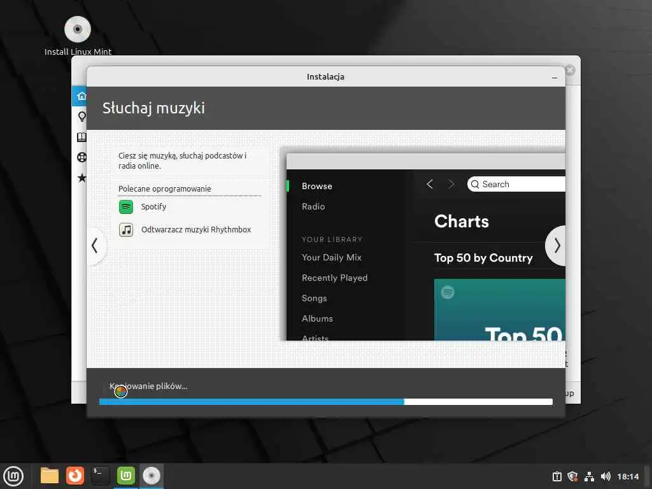Click the Spotify software label
This screenshot has width=652, height=489.
pyautogui.click(x=153, y=207)
